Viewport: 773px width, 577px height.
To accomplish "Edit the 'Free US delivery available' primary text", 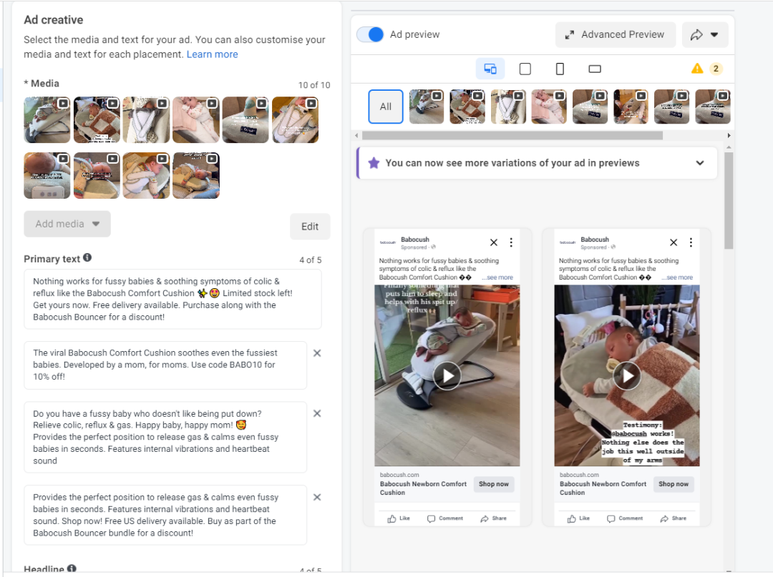I will (165, 515).
